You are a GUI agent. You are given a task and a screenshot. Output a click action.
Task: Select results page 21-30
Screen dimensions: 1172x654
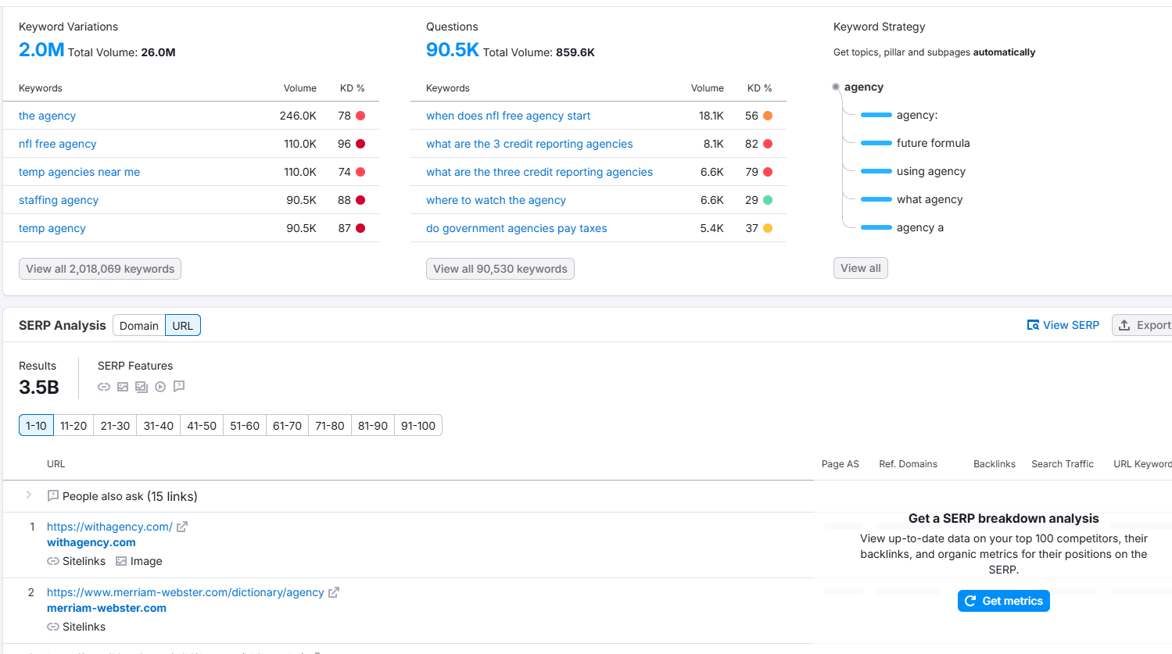115,425
